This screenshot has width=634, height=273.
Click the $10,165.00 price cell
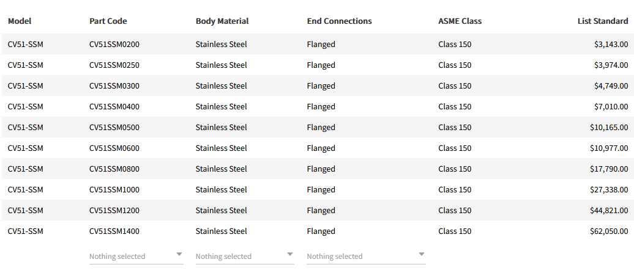click(609, 128)
